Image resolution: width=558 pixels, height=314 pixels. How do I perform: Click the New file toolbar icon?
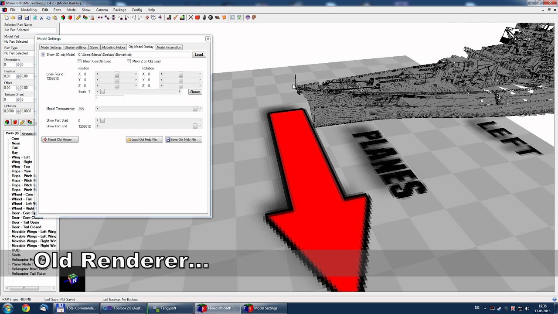[x=6, y=17]
